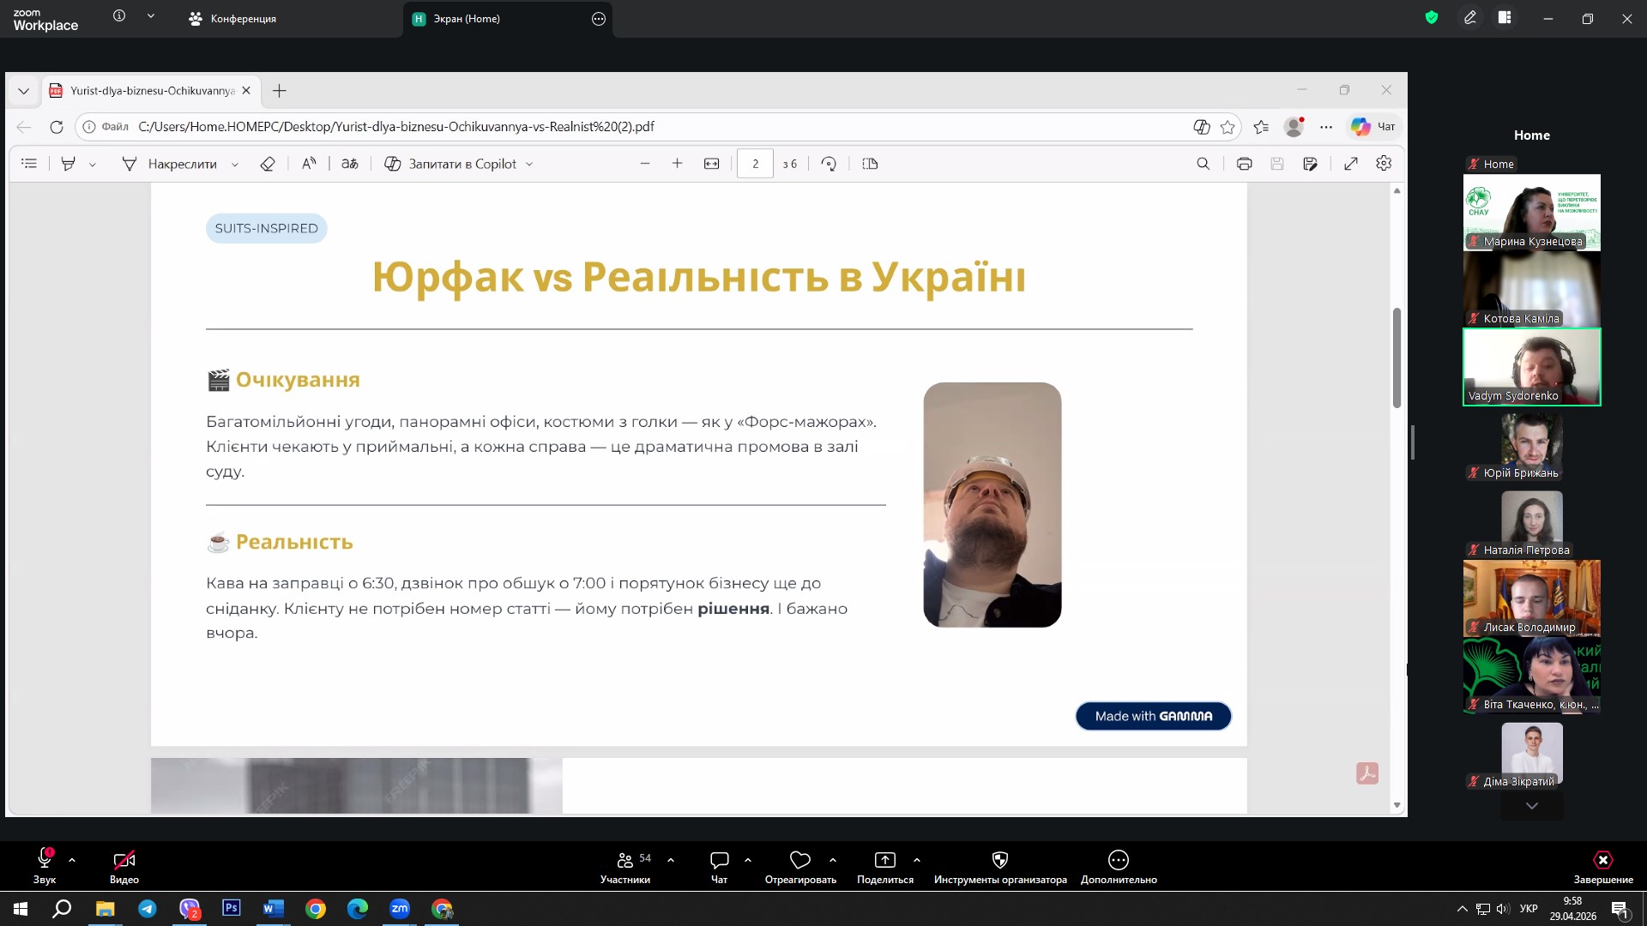Open the table of contents icon
The image size is (1647, 926).
coord(29,164)
